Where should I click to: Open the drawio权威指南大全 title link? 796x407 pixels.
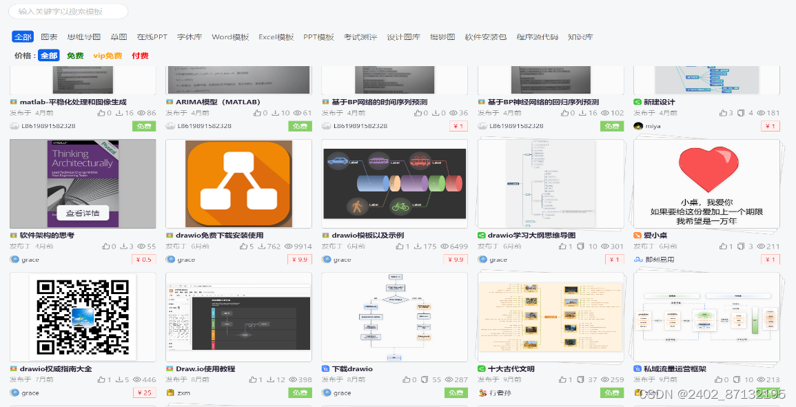[56, 369]
